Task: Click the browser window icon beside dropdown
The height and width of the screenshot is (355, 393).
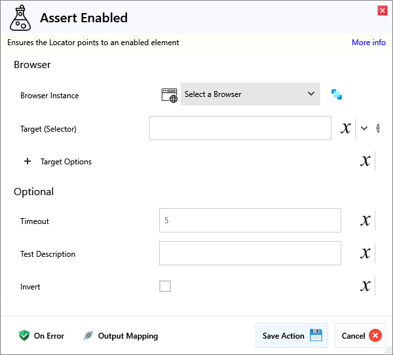Action: pyautogui.click(x=170, y=94)
